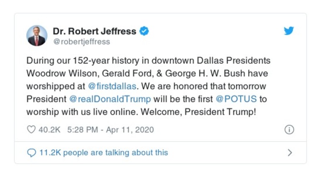
Task: Open the tweet info icon
Action: click(x=289, y=130)
